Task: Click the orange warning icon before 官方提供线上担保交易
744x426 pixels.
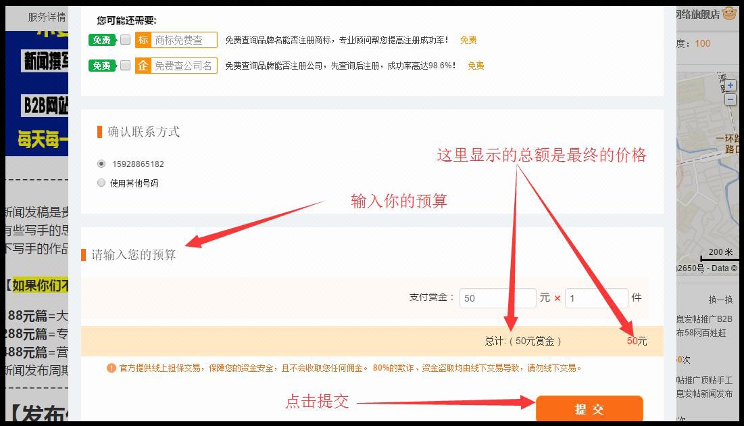Action: tap(111, 368)
